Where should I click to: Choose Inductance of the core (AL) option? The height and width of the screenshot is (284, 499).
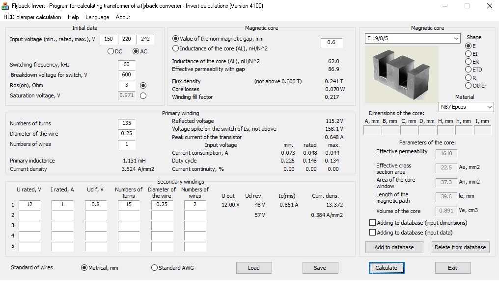point(175,48)
